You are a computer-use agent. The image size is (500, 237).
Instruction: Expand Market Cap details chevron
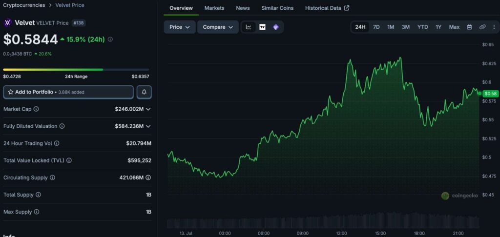click(148, 109)
